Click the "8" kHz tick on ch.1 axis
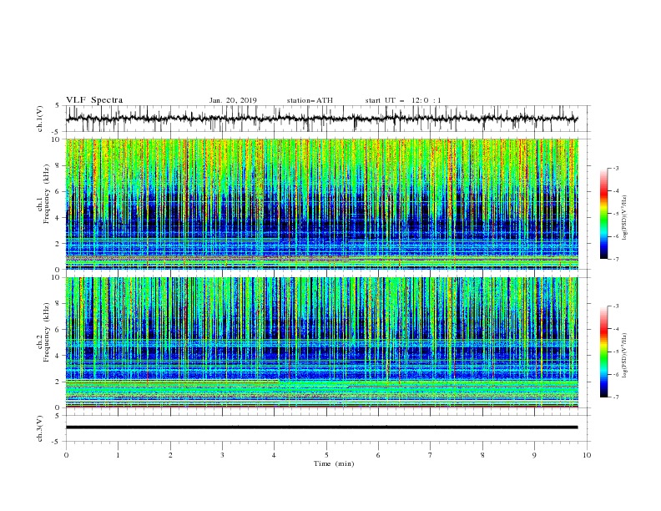661x511 pixels. pyautogui.click(x=59, y=165)
